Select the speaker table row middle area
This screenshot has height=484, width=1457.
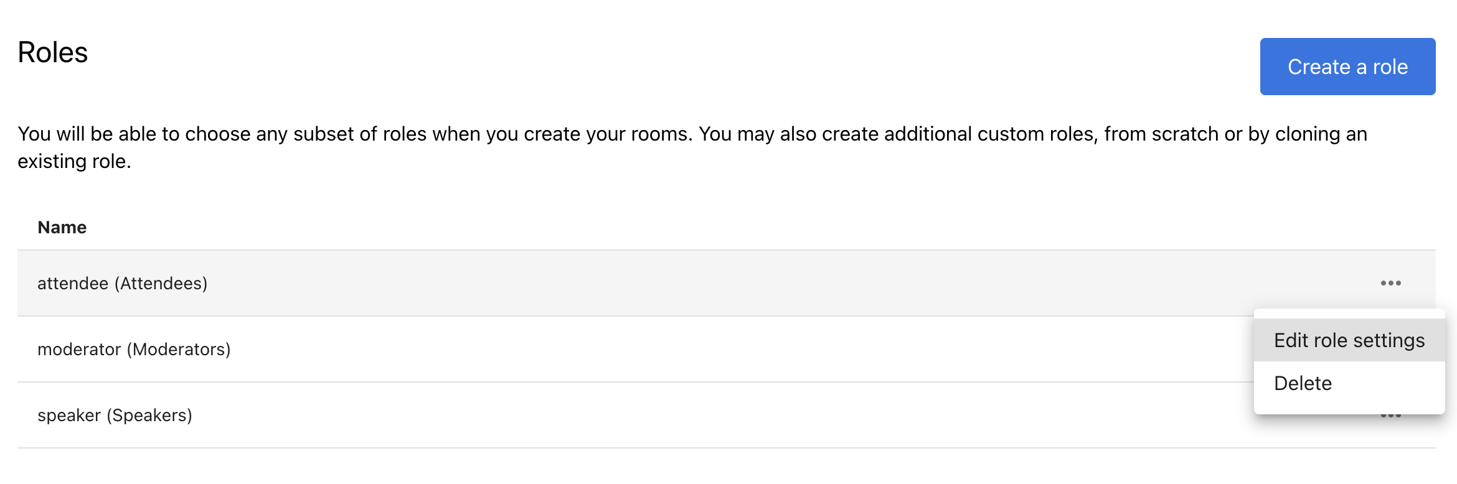[685, 415]
